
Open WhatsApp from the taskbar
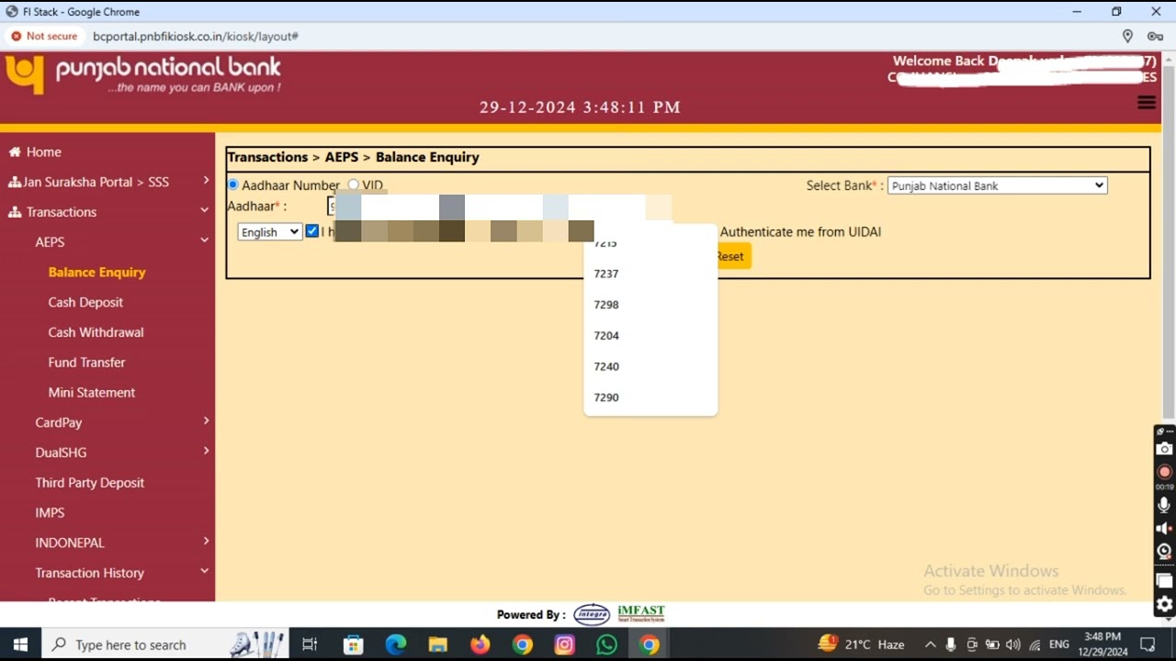pos(606,644)
